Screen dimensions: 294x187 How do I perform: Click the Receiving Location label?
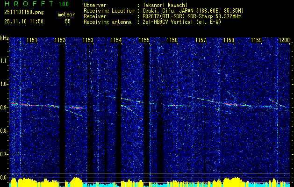click(109, 11)
